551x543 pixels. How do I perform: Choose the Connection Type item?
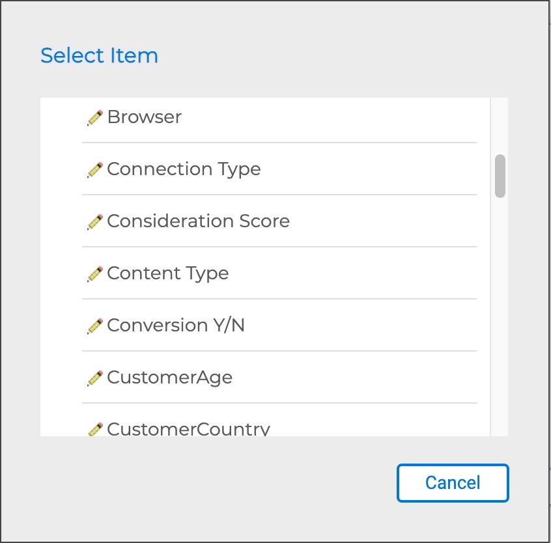[x=184, y=169]
